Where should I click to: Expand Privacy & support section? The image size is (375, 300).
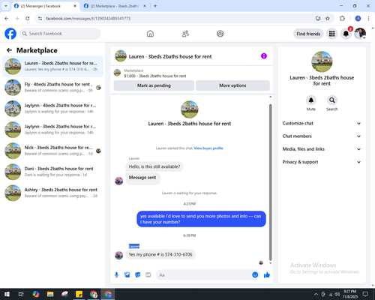click(322, 162)
